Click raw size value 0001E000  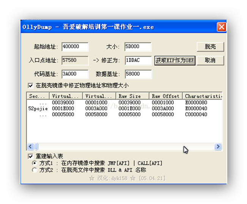(x=129, y=109)
